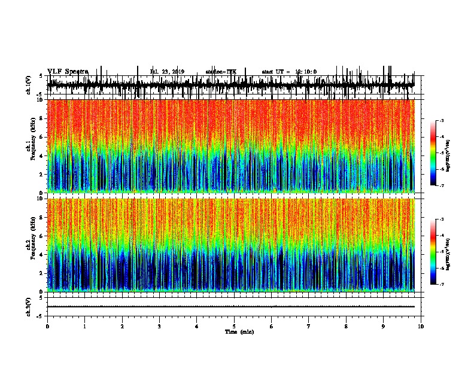Click the time axis tick label 0
This screenshot has height=366, width=474.
(47, 327)
